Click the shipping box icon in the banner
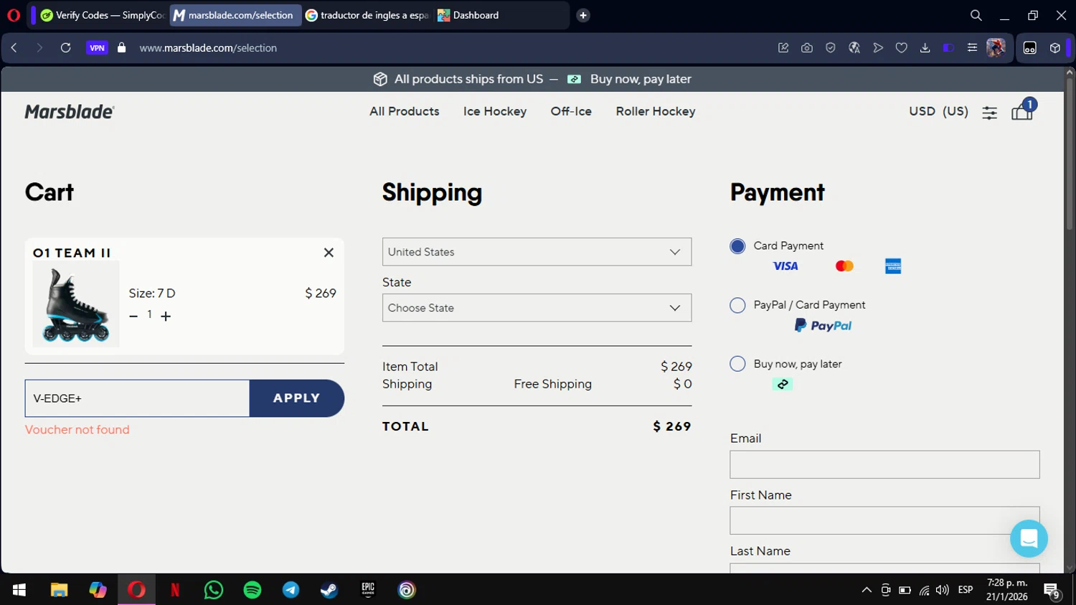Screen dimensions: 1076x605 click(x=380, y=79)
